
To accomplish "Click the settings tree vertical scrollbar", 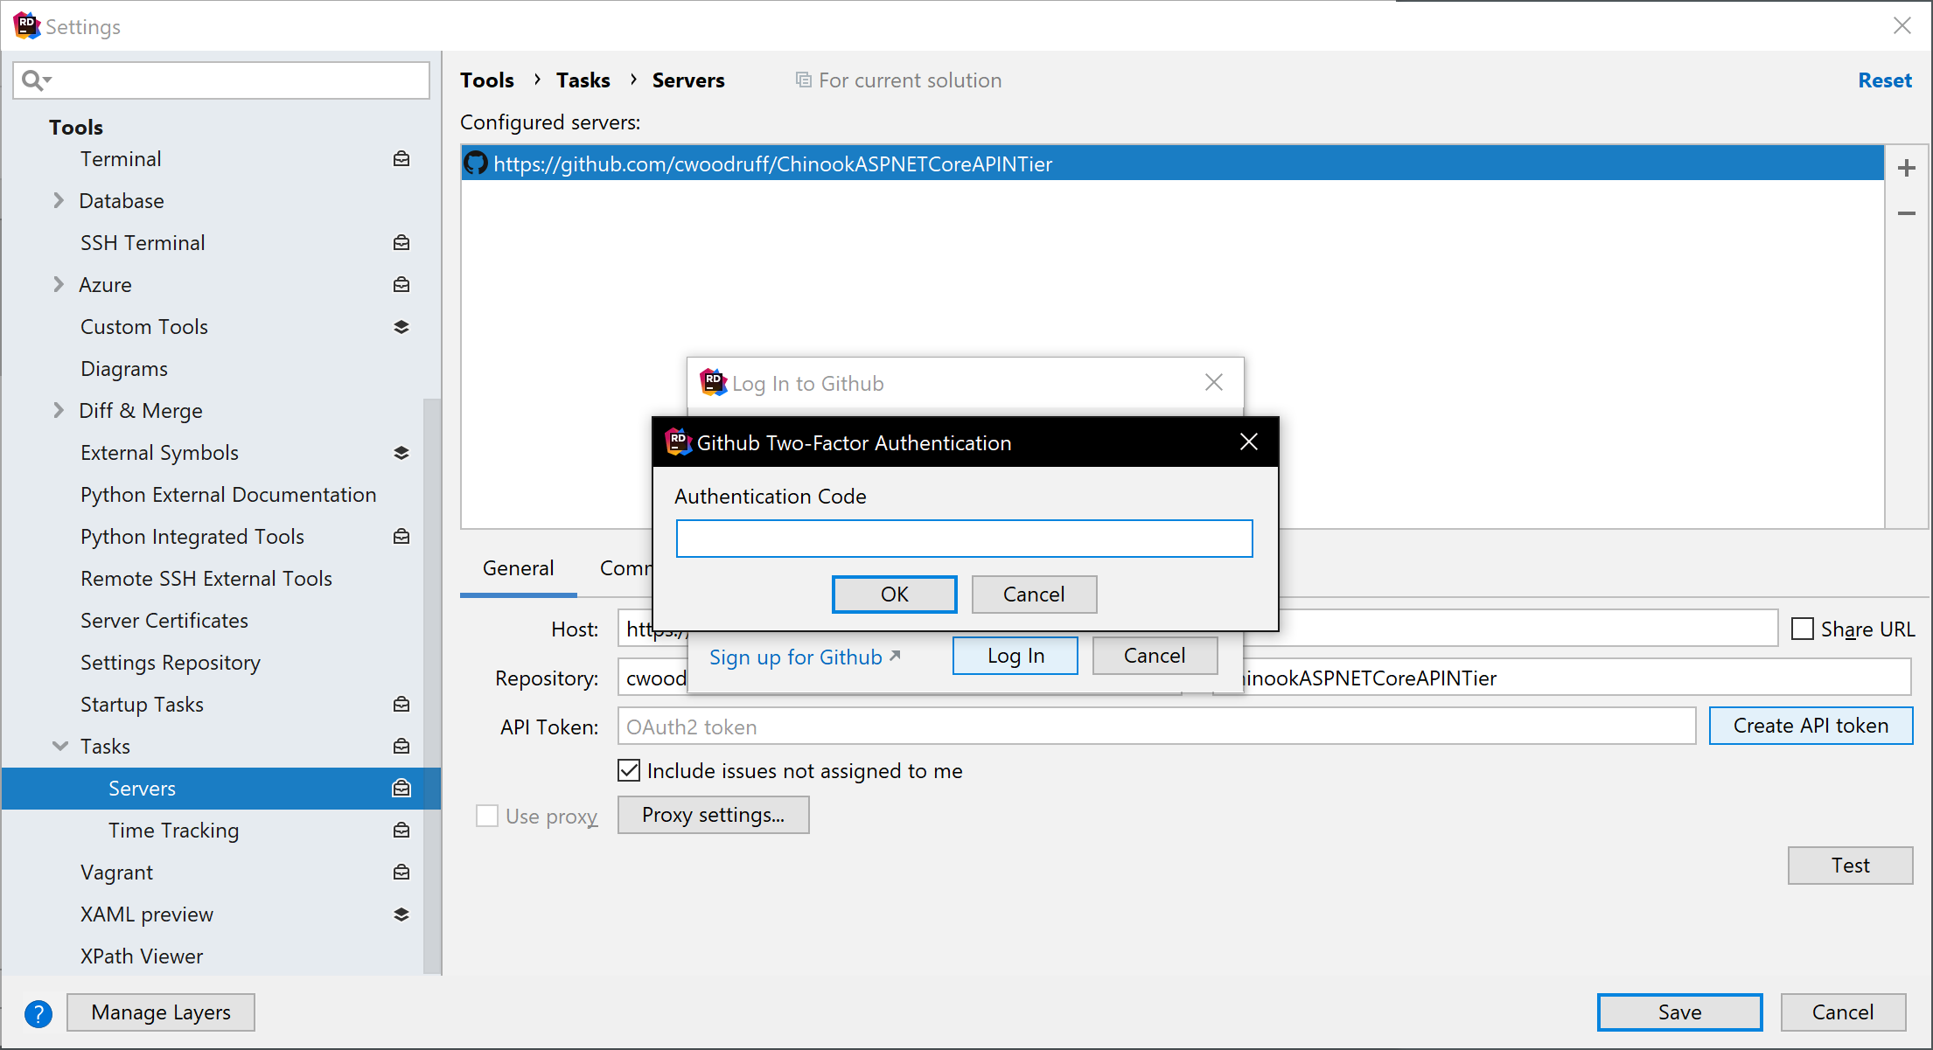I will (x=432, y=686).
